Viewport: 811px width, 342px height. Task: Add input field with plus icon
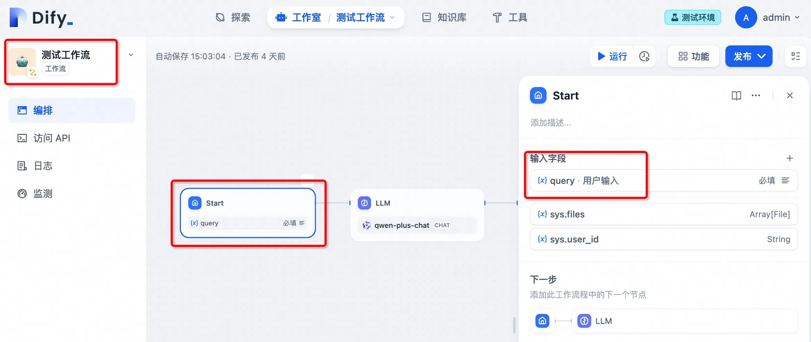point(790,158)
